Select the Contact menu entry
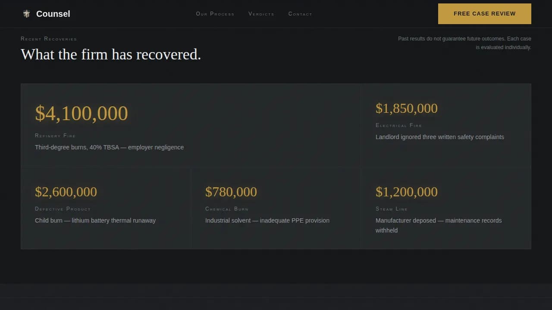The image size is (552, 310). pyautogui.click(x=300, y=14)
